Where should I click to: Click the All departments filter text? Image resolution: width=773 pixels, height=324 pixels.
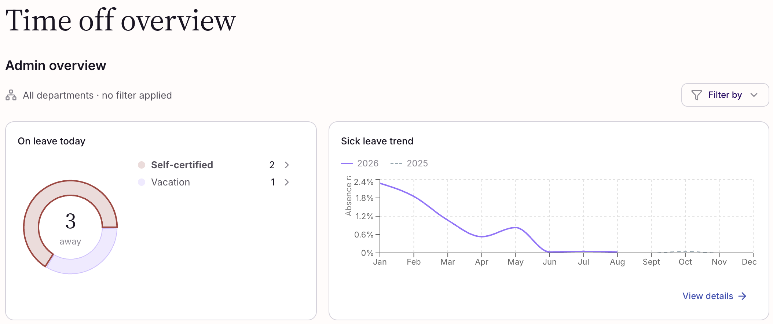(x=97, y=95)
